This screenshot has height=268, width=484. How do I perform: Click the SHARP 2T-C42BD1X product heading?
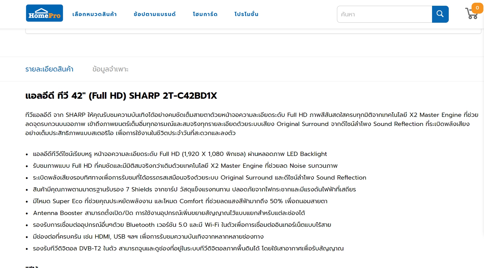tap(121, 96)
